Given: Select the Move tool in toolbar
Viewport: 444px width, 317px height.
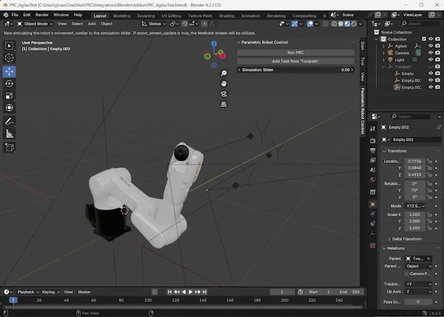Looking at the screenshot, I should point(9,71).
